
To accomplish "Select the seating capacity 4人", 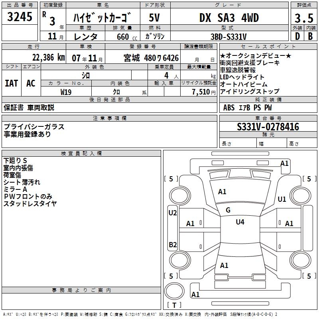I will tap(171, 76).
